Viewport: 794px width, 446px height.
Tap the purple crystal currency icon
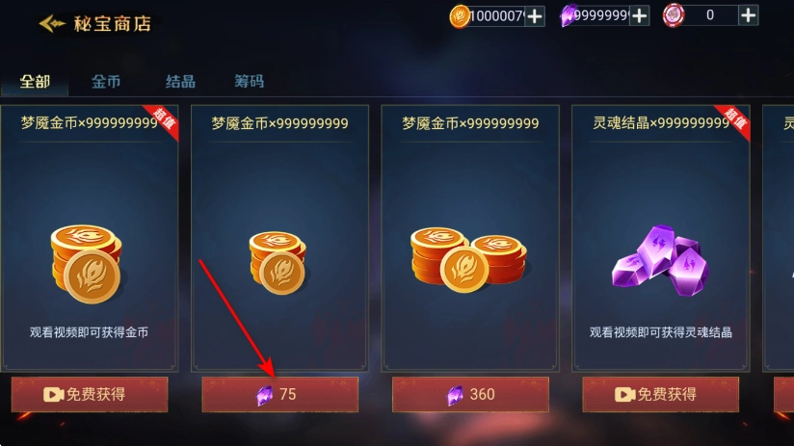point(569,15)
